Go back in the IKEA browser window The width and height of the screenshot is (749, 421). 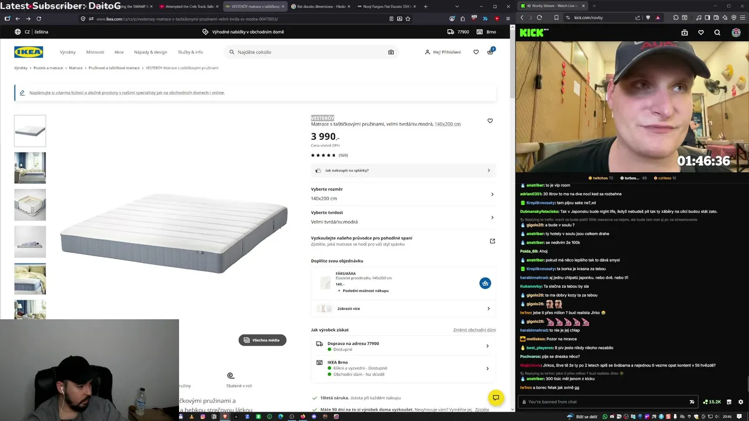18,19
